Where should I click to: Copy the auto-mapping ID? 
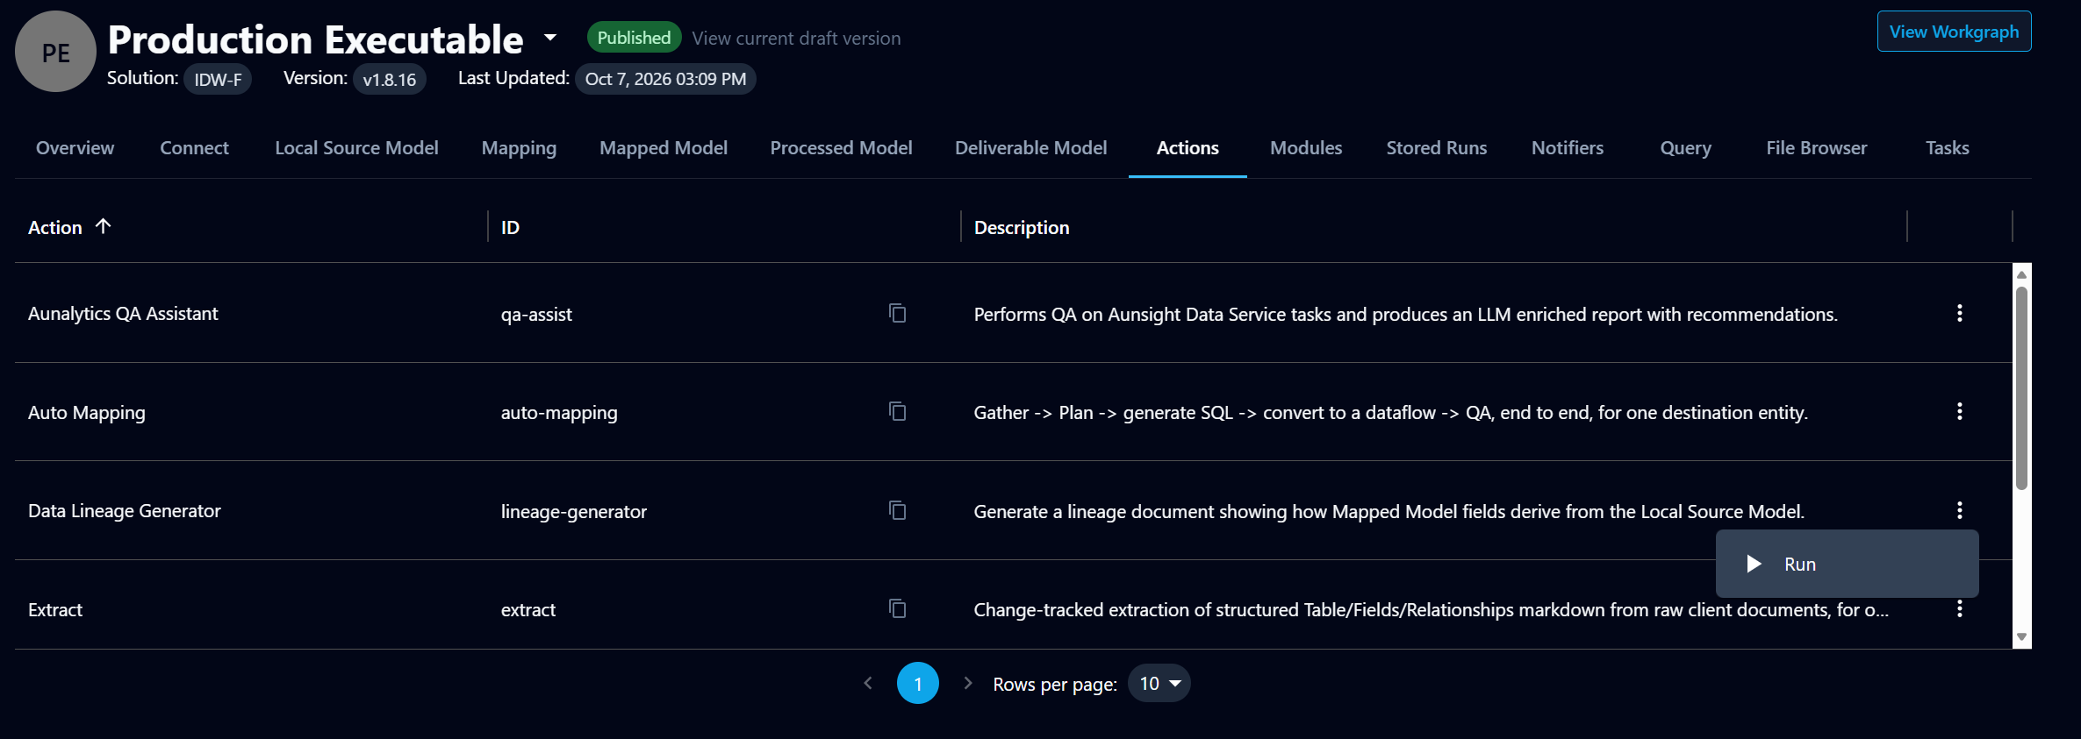point(897,411)
